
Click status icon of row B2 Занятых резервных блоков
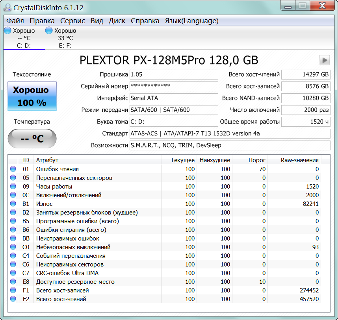pos(13,212)
